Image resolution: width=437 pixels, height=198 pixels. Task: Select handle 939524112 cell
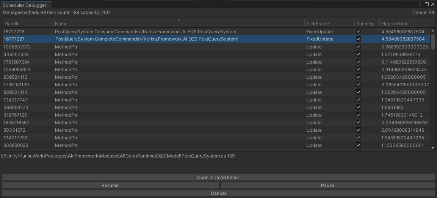tap(15, 77)
